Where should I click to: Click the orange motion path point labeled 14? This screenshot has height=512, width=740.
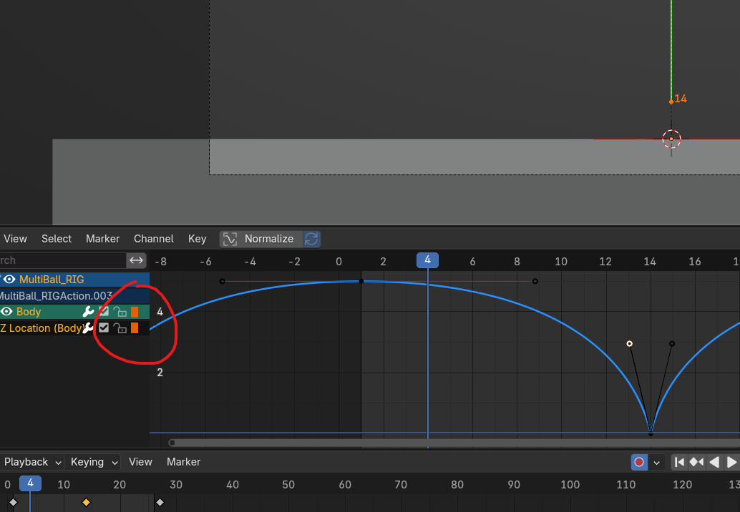pos(671,102)
